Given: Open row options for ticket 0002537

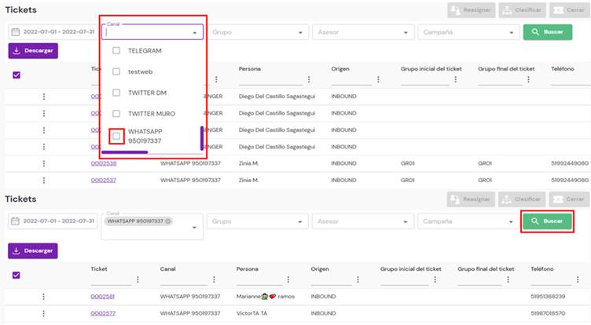Looking at the screenshot, I should [x=44, y=180].
